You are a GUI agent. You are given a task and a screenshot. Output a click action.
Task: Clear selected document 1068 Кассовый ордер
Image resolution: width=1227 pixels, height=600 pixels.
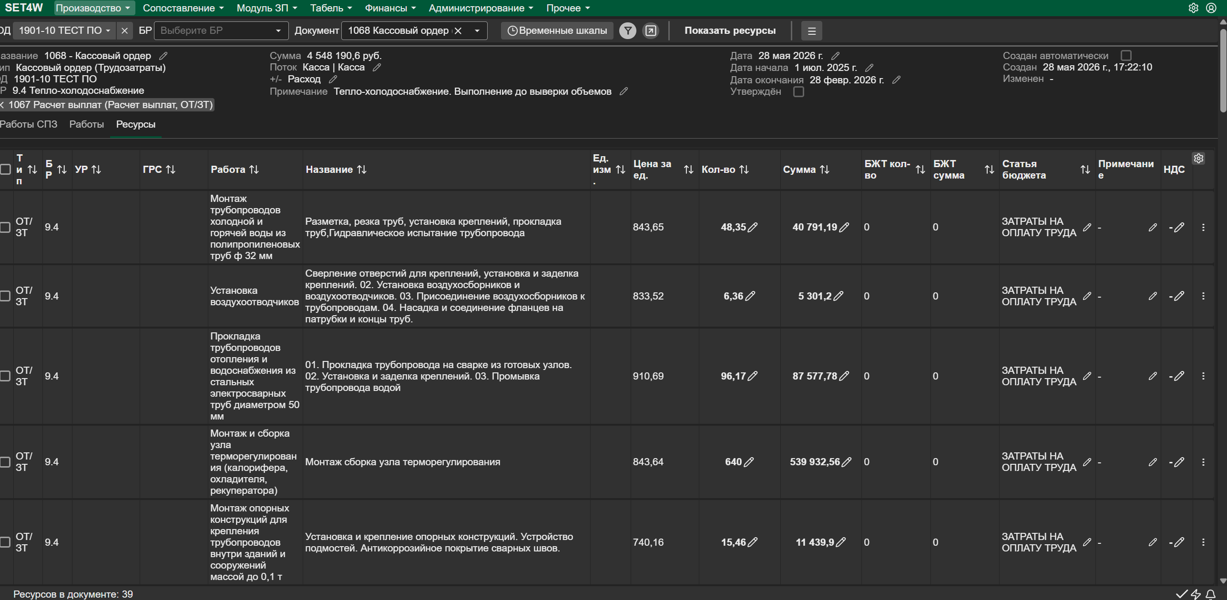coord(458,30)
